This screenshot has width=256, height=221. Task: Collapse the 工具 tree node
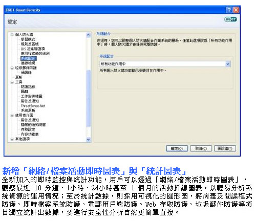12,82
